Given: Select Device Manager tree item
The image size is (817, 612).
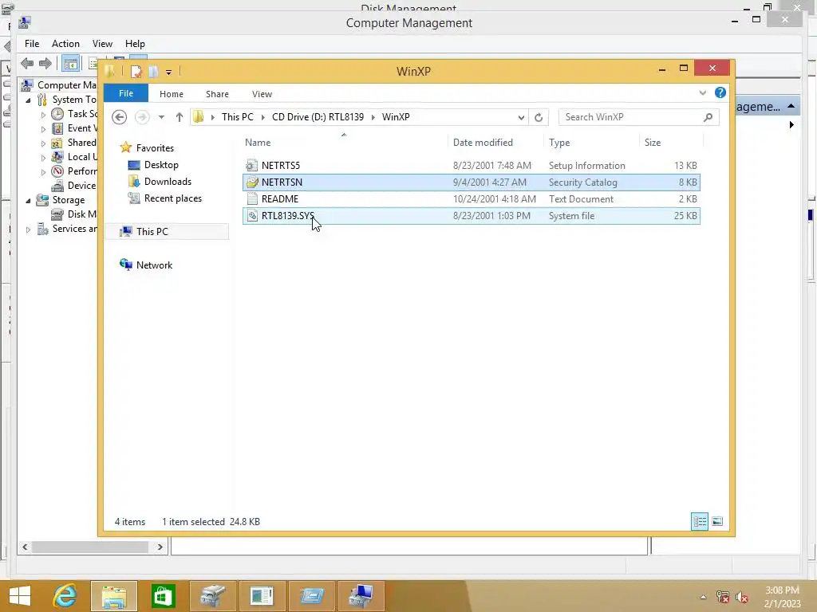Looking at the screenshot, I should point(73,185).
